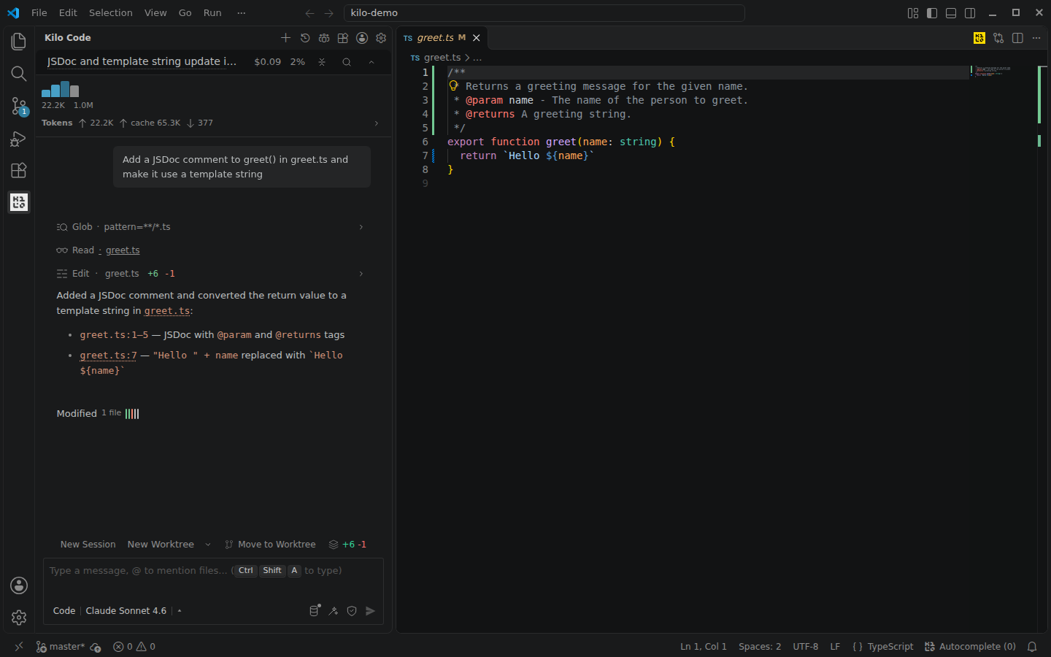The height and width of the screenshot is (657, 1051).
Task: Open the Kilo Code agents icon
Action: [x=324, y=38]
